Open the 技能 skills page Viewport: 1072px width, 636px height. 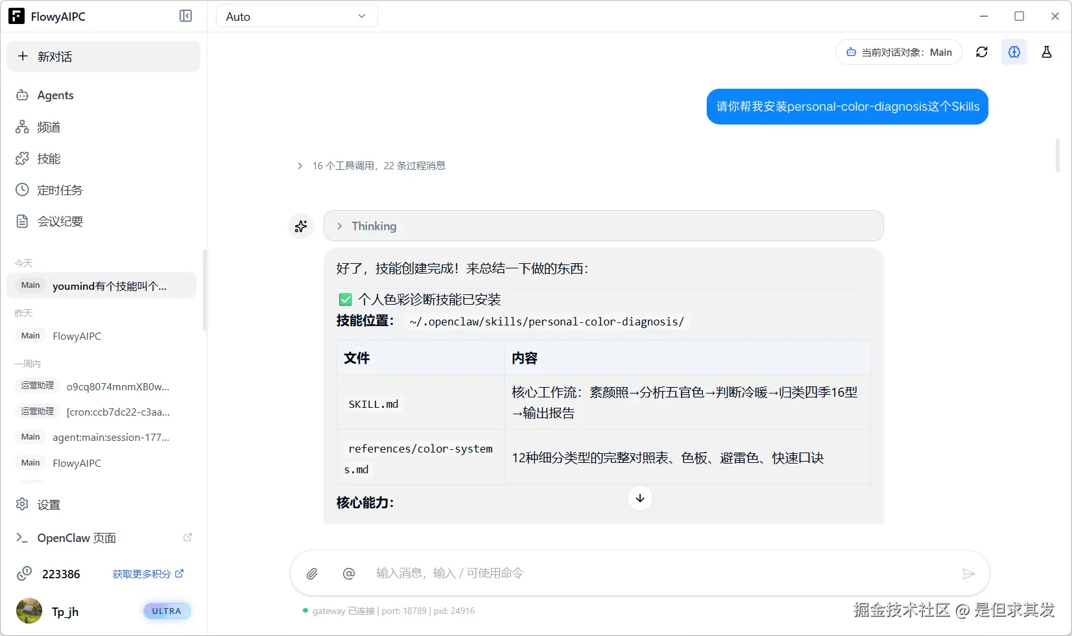tap(104, 159)
